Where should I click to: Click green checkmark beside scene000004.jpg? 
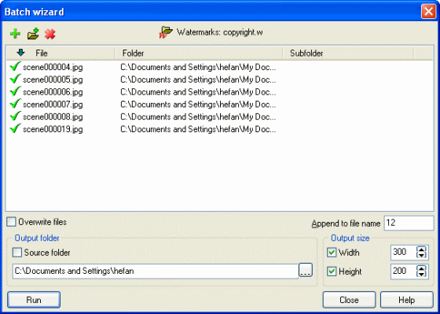click(x=15, y=67)
